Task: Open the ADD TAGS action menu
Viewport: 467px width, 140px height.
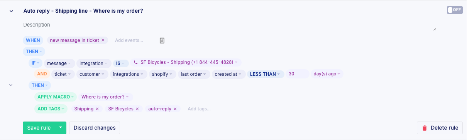Action: [51, 109]
